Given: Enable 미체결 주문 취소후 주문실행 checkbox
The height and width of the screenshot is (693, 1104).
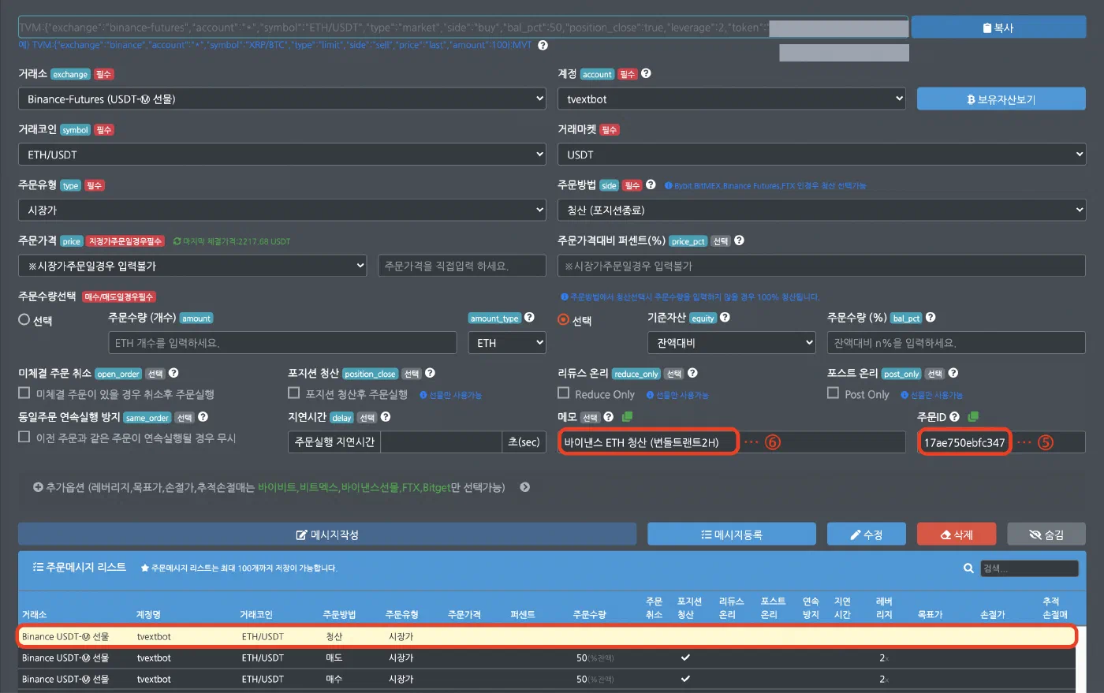Looking at the screenshot, I should pos(24,393).
